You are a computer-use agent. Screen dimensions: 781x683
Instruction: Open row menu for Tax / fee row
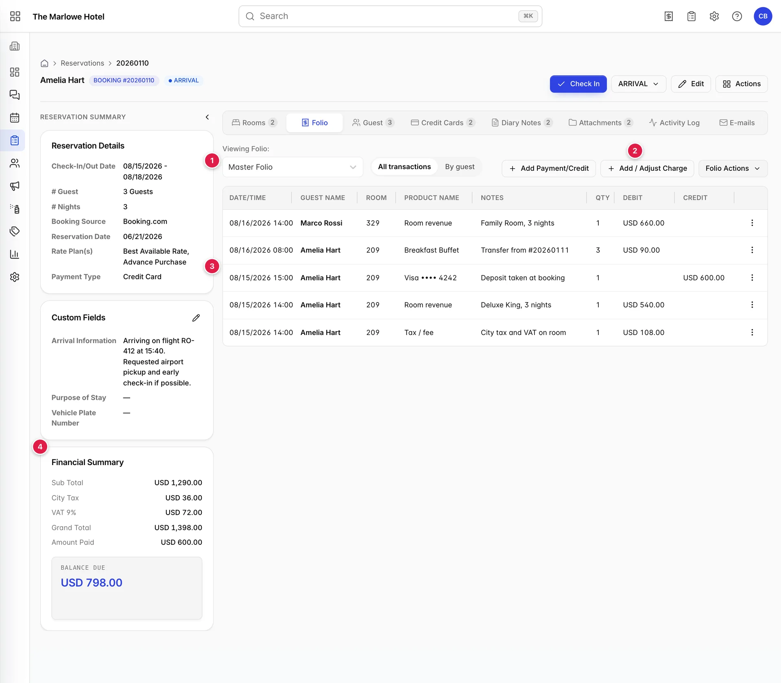tap(752, 333)
